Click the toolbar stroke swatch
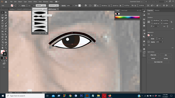The width and height of the screenshot is (175, 98). [5, 54]
